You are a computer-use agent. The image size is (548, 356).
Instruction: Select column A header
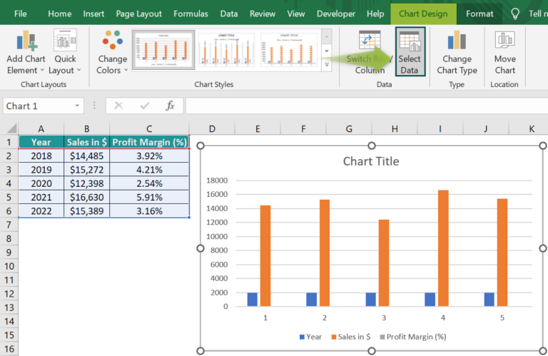coord(41,128)
